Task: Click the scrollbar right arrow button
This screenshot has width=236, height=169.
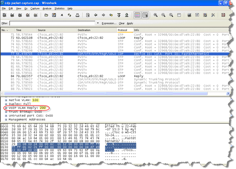Action: coord(228,93)
